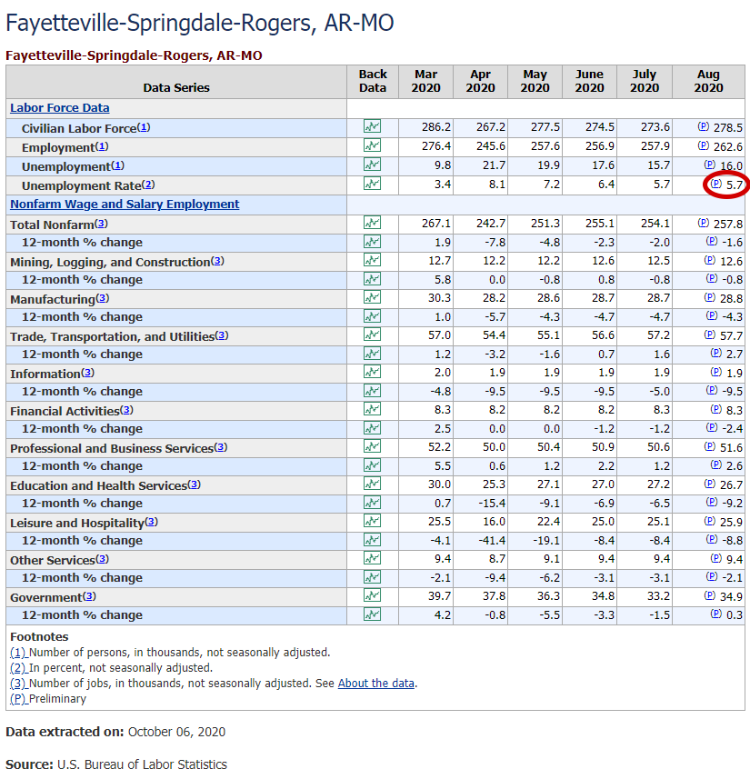
Task: Open back data chart for Unemployment Rate
Action: 372,184
